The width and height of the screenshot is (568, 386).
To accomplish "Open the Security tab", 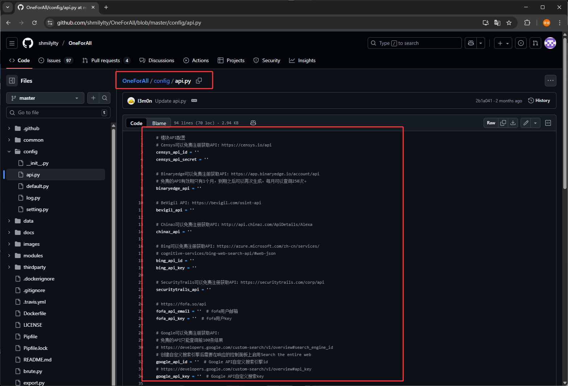I will point(267,60).
